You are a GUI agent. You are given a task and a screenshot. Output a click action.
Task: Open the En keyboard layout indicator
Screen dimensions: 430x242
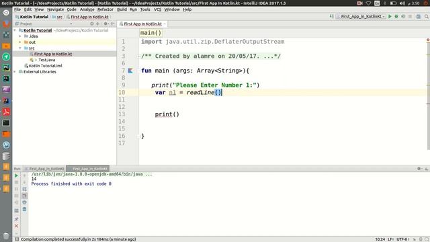[x=377, y=3]
